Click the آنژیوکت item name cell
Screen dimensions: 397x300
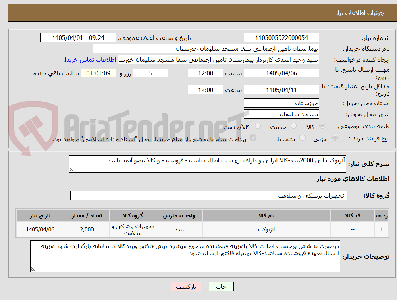tap(266, 229)
